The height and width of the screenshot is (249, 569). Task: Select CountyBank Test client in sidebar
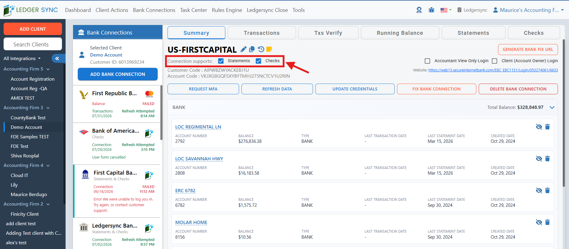(x=28, y=118)
